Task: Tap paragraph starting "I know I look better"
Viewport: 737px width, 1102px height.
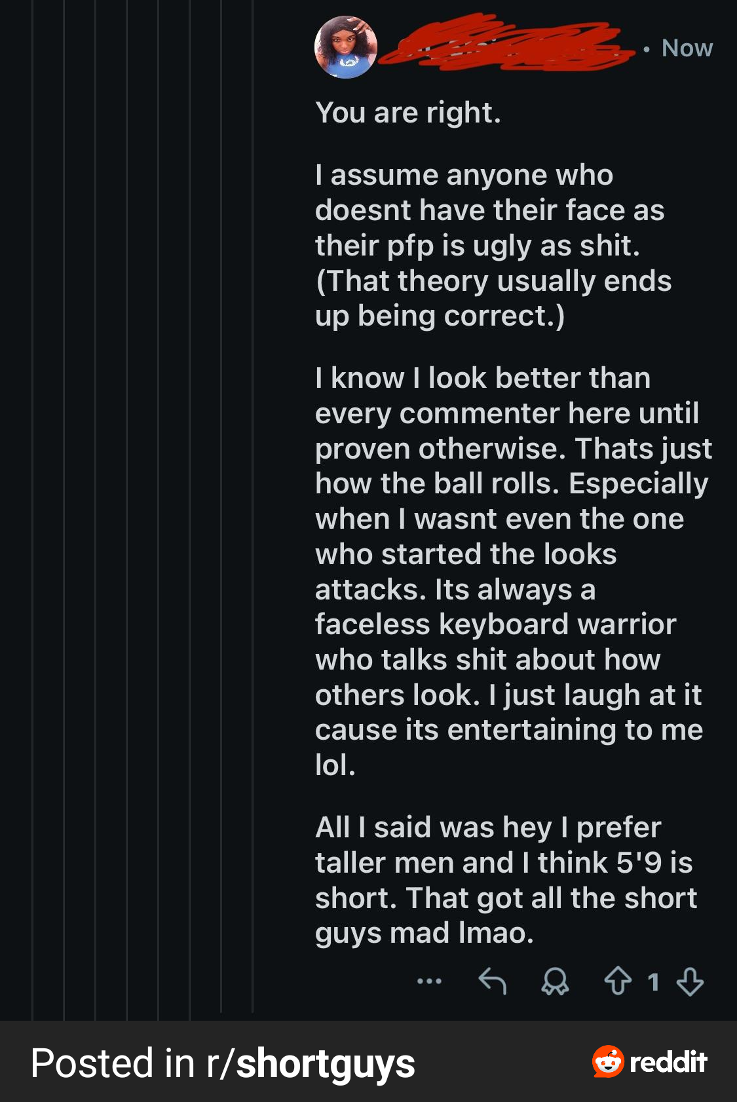Action: (514, 571)
